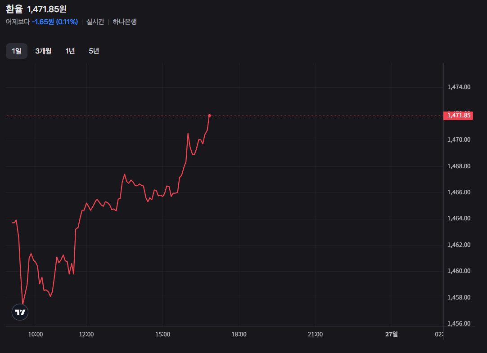Click the 21:00 time axis label
The height and width of the screenshot is (353, 487).
[x=315, y=334]
